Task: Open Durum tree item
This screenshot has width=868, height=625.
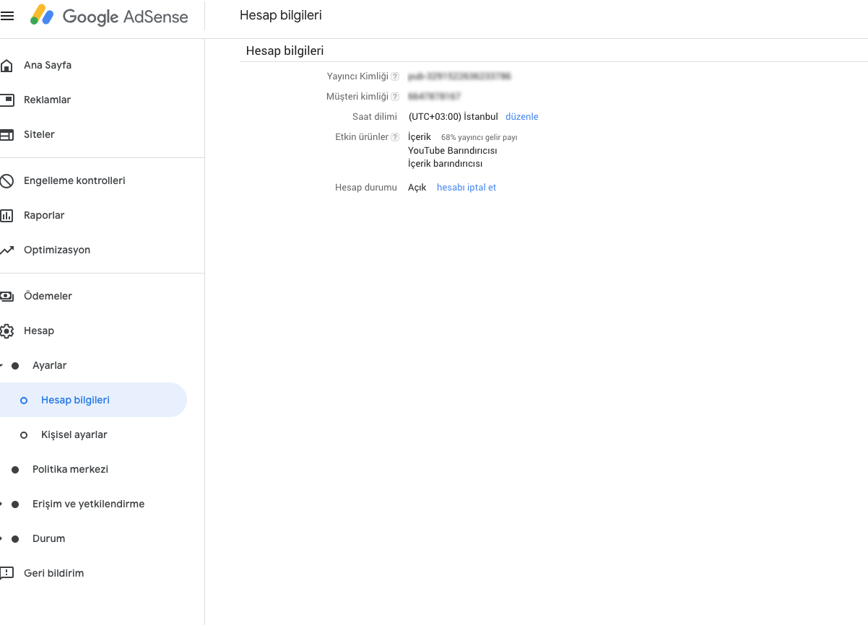Action: pyautogui.click(x=48, y=538)
